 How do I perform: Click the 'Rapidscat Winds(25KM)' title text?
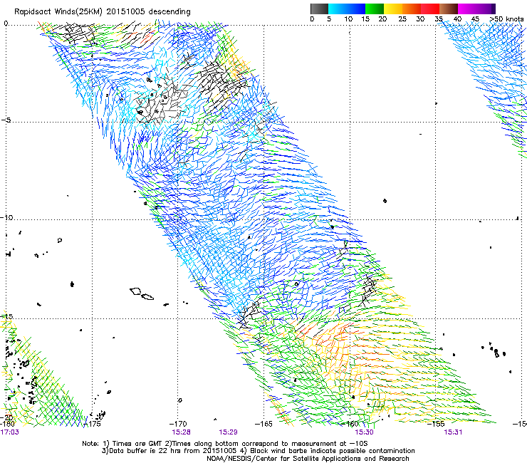(x=58, y=12)
